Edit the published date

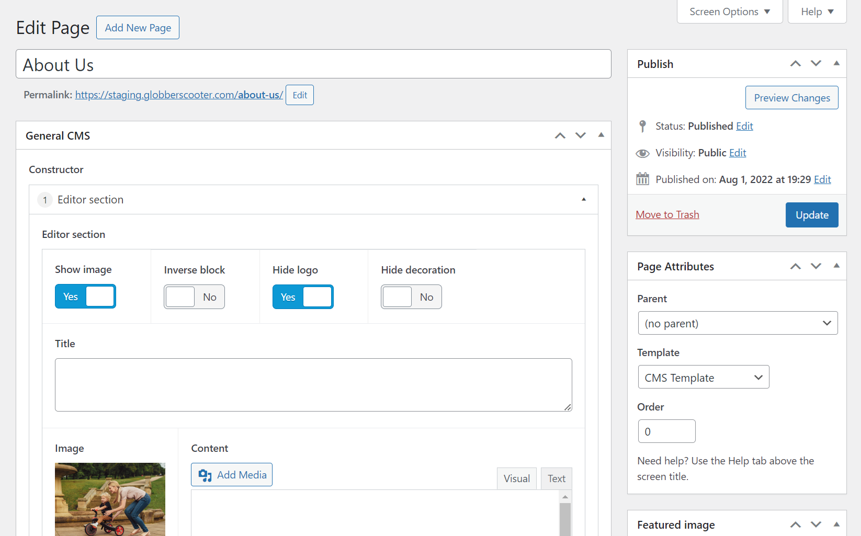822,179
